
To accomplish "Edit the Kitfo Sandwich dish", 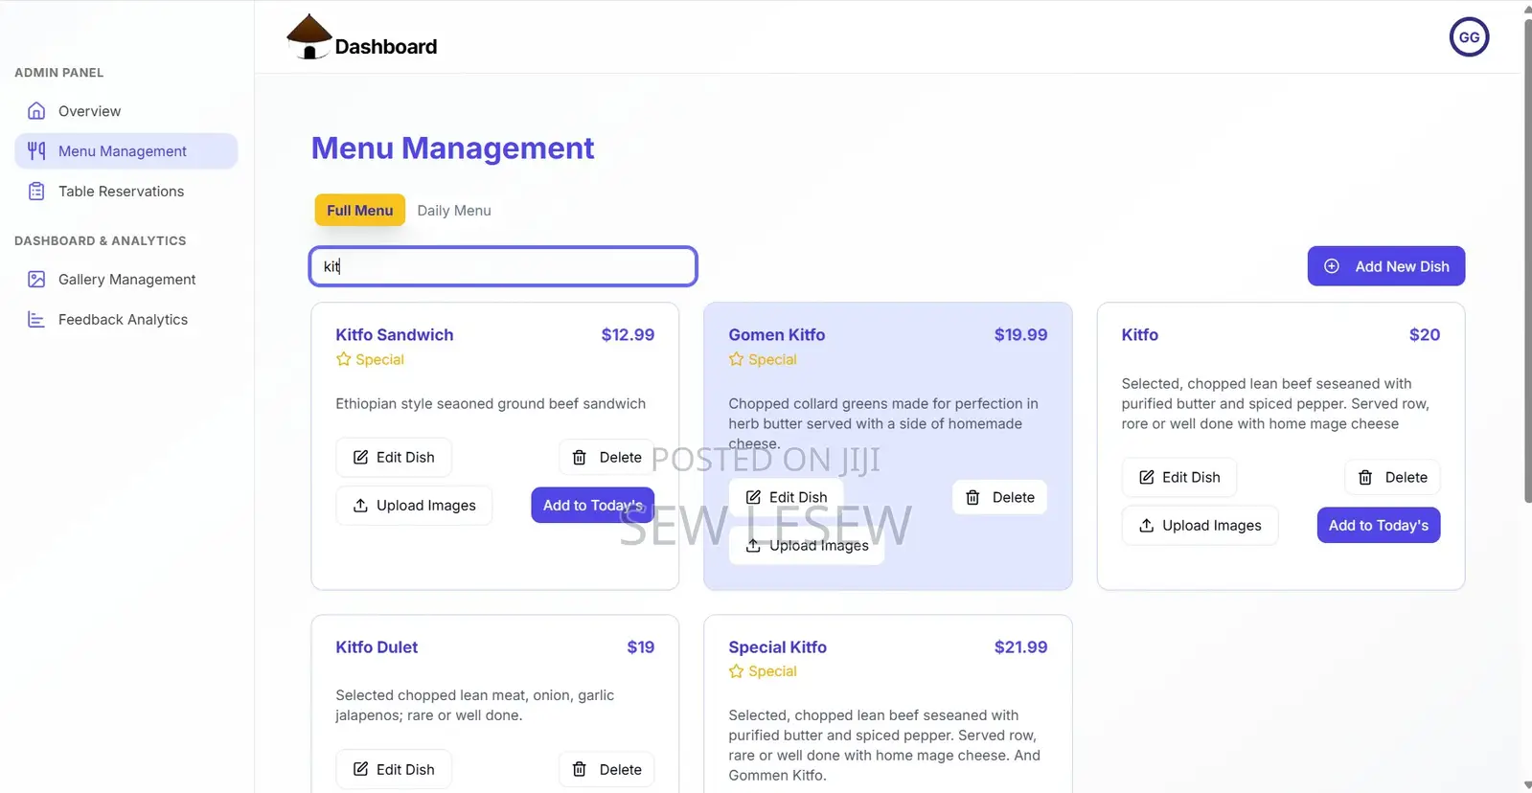I will 394,458.
